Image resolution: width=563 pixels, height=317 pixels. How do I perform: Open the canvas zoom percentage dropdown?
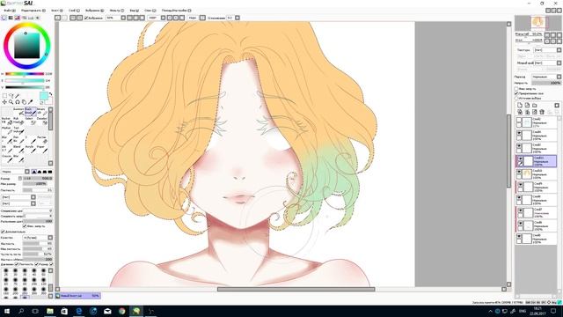click(x=116, y=18)
